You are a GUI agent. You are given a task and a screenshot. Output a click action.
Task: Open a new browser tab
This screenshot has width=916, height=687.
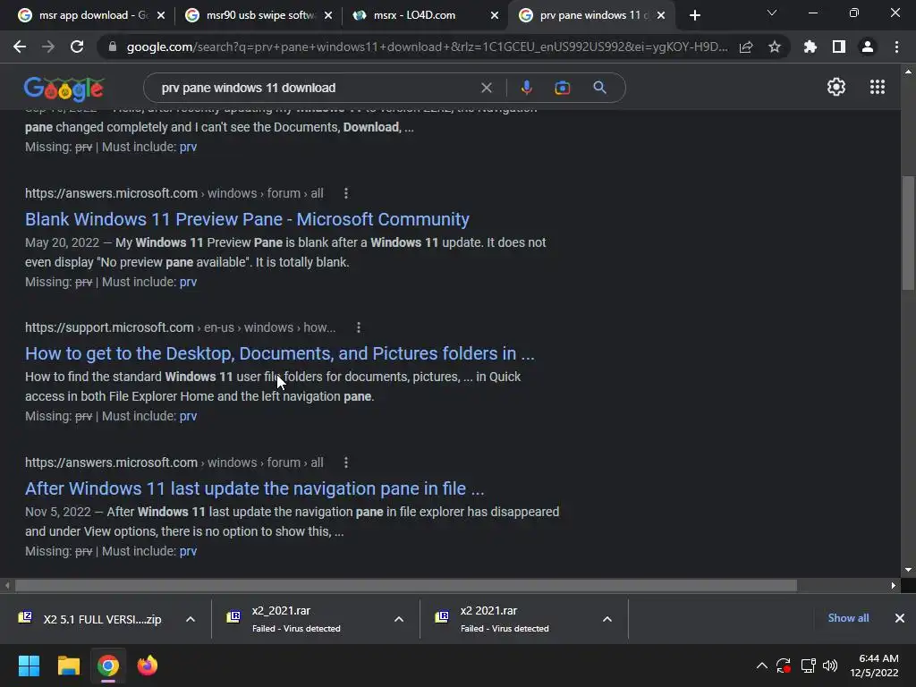tap(694, 16)
